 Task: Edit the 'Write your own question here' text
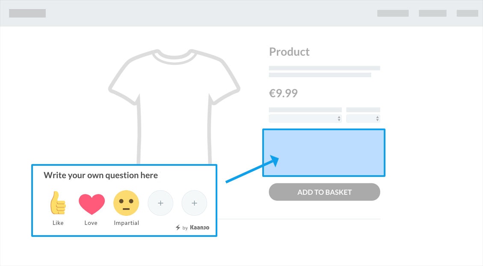(101, 175)
